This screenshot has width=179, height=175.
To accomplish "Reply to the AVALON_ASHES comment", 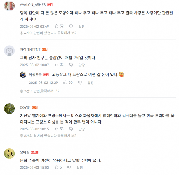I will click(81, 26).
